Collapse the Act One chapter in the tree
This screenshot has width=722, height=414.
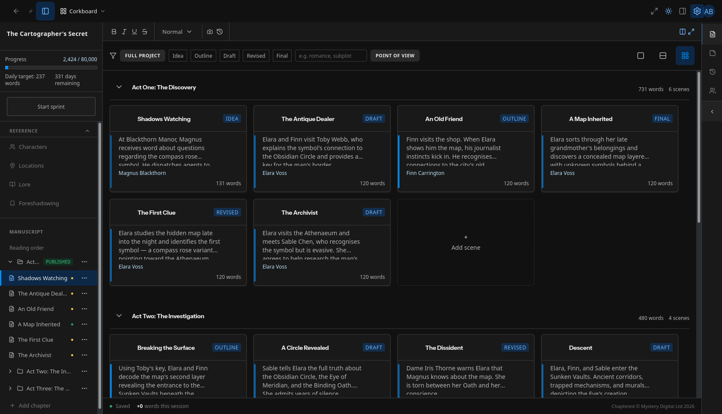pos(10,262)
